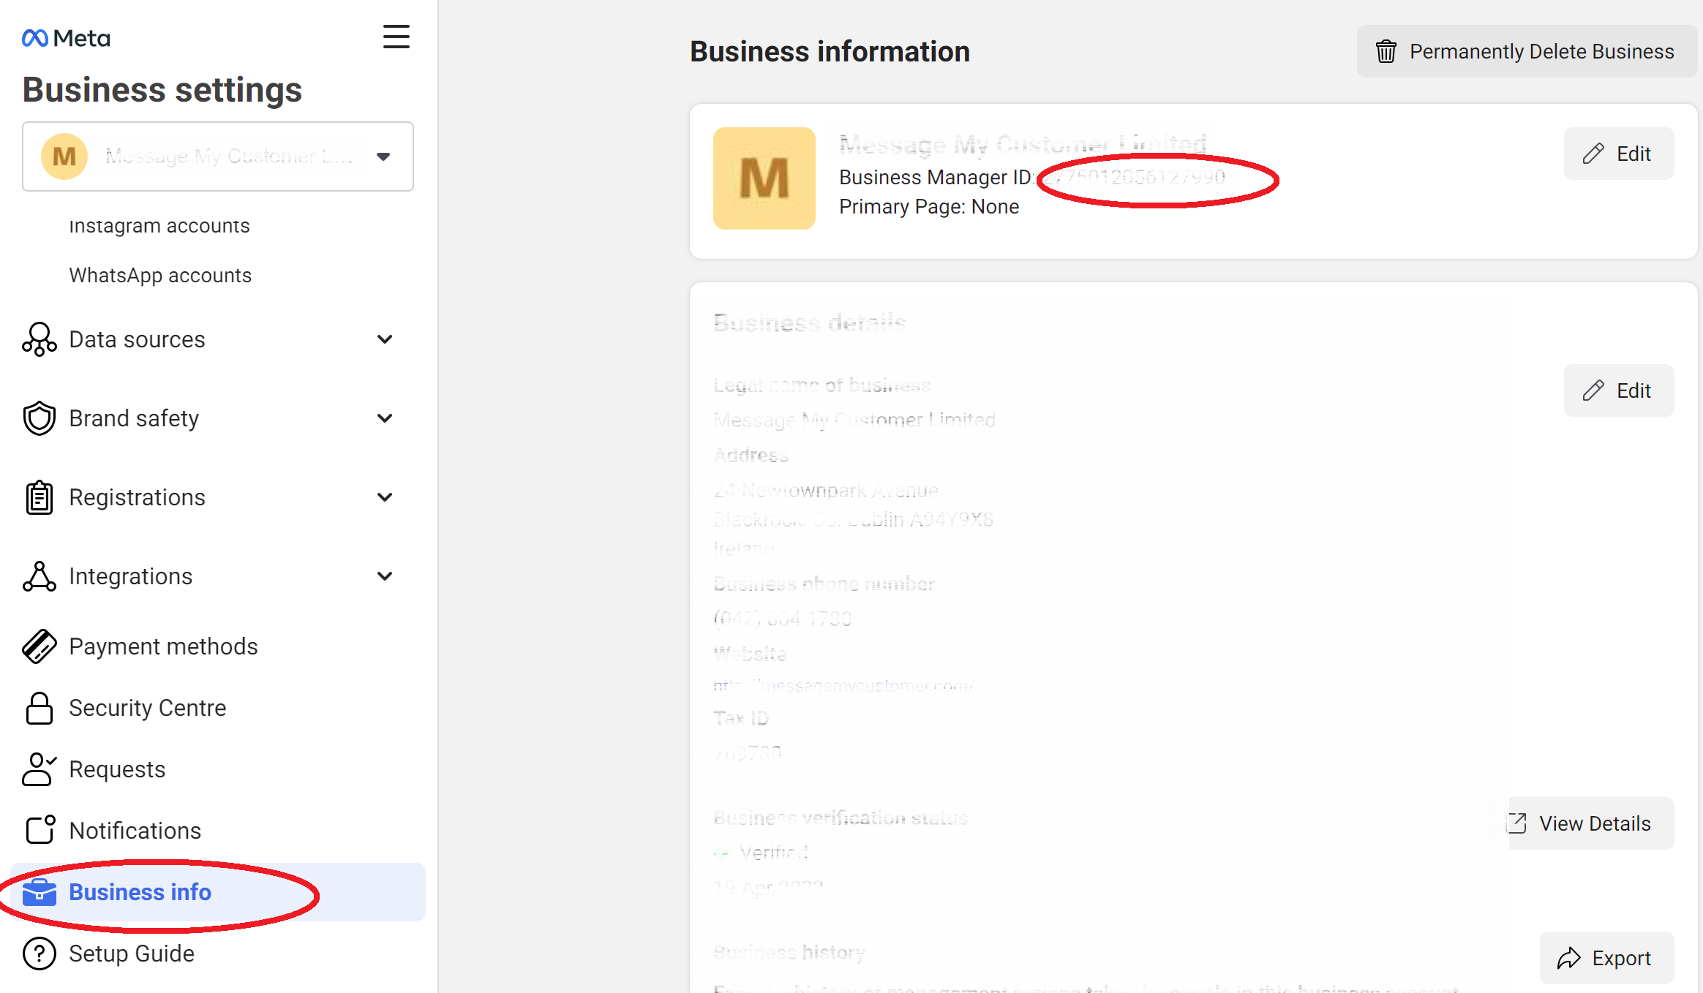Open Requests
This screenshot has height=993, width=1703.
point(117,769)
